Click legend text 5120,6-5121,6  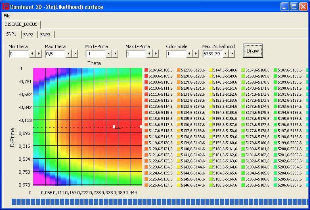pos(161,149)
